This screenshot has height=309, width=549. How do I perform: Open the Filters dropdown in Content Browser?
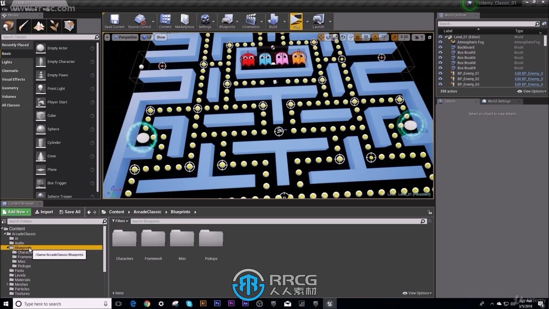(x=120, y=221)
